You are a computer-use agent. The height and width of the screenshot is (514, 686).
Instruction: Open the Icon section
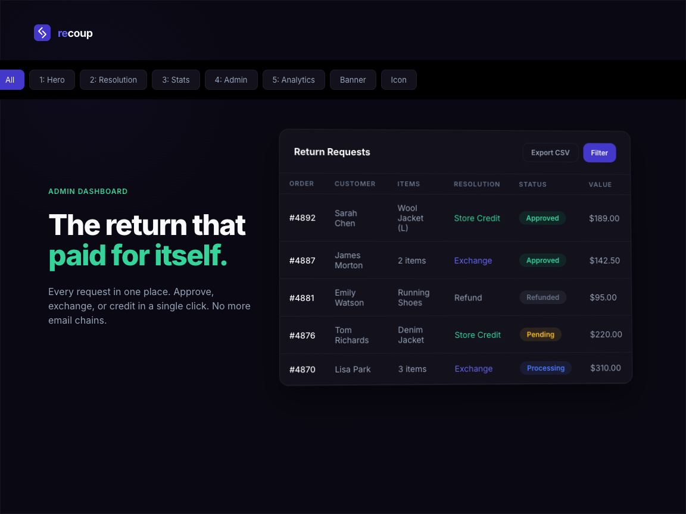398,79
